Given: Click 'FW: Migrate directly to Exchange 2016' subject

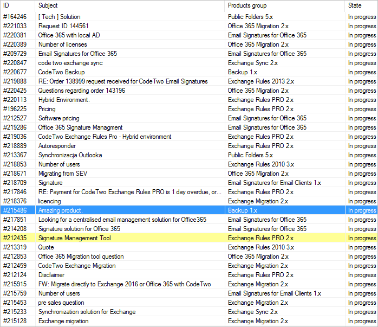Looking at the screenshot, I should 125,284.
